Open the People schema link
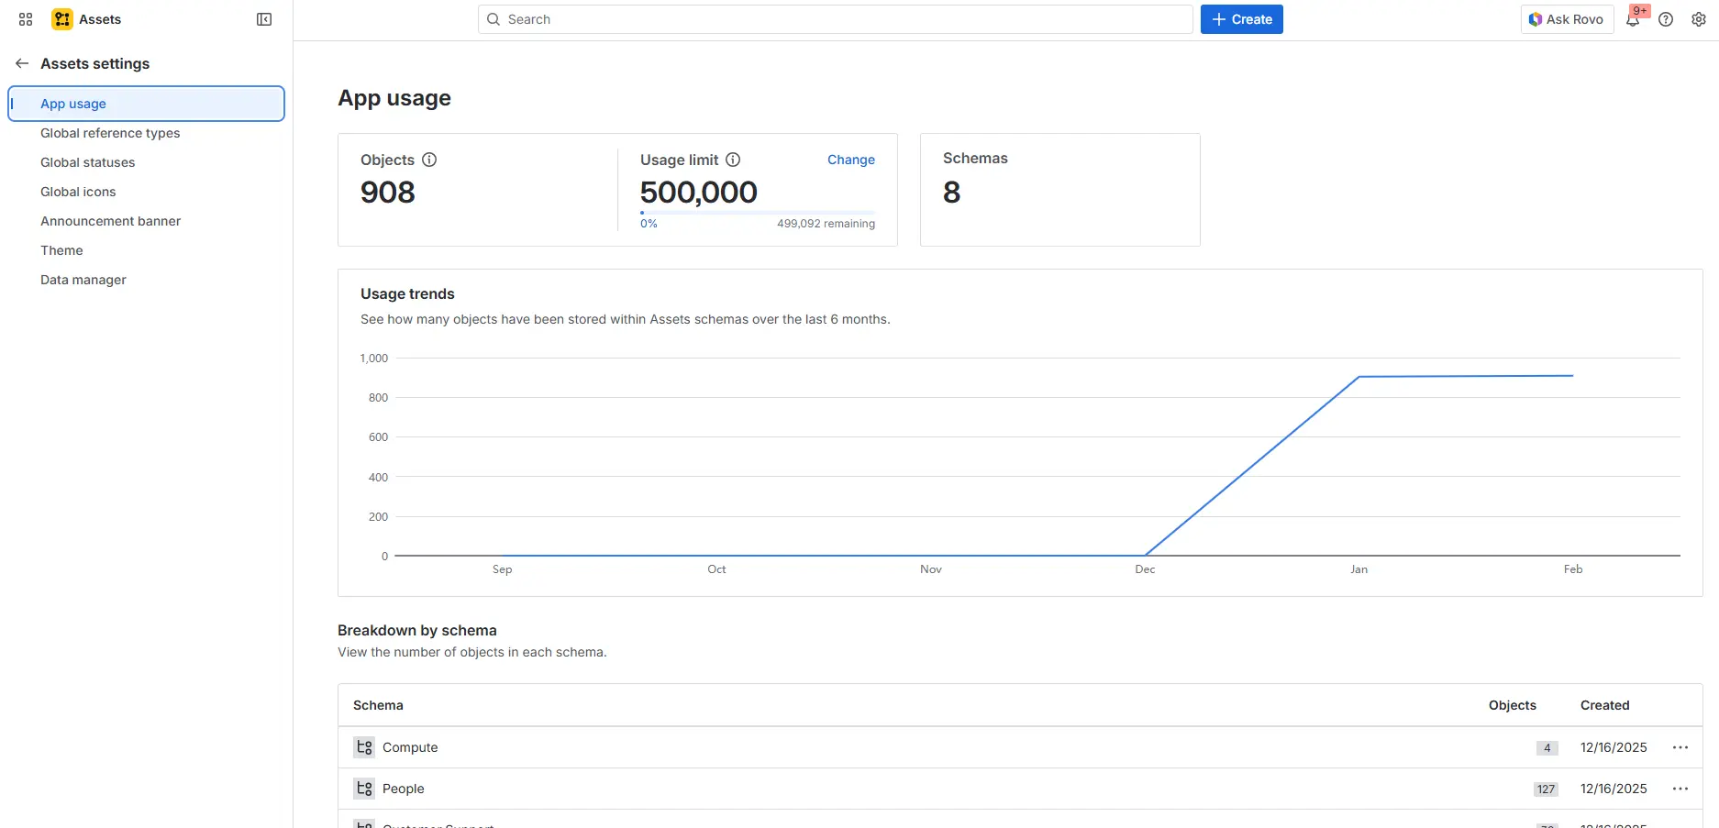 404,789
